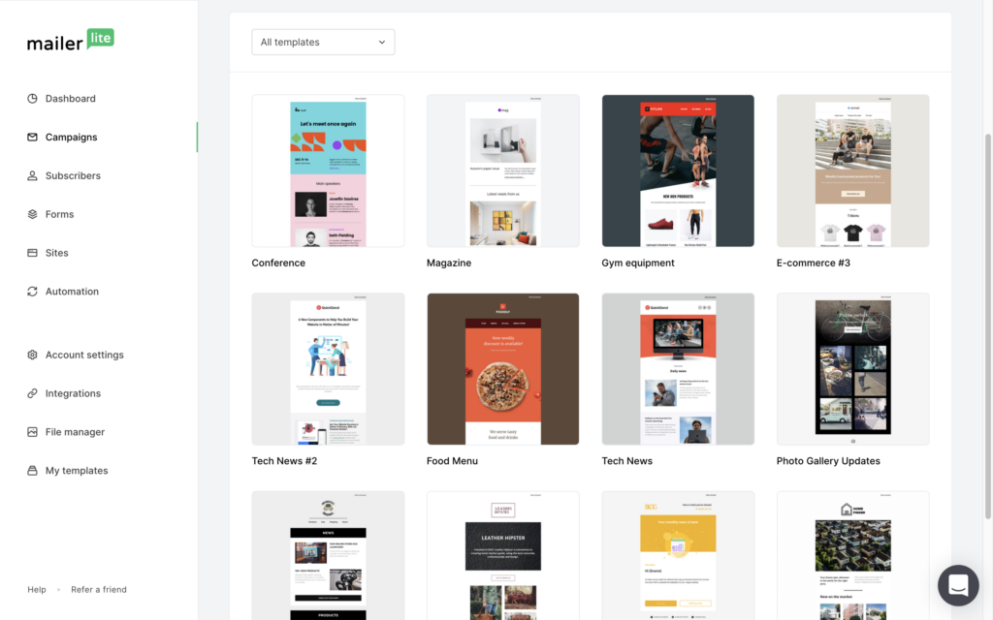993x620 pixels.
Task: Go to Sites in the sidebar
Action: (x=56, y=253)
